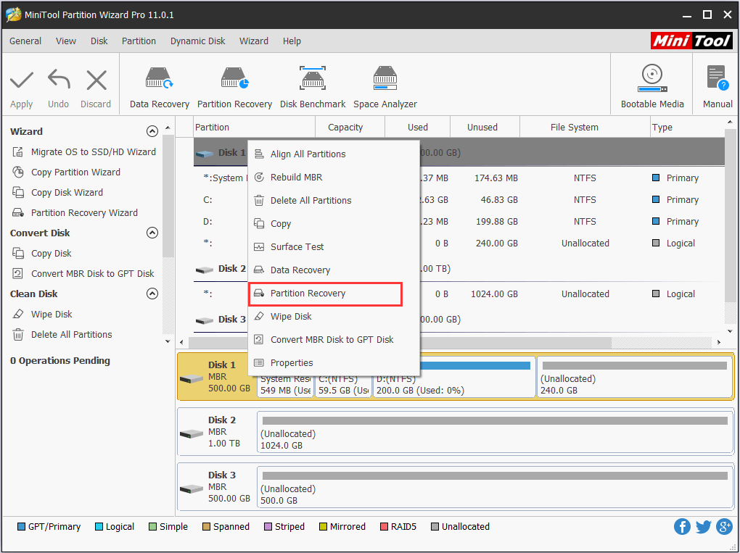
Task: Sort by the File System column header
Action: (585, 128)
